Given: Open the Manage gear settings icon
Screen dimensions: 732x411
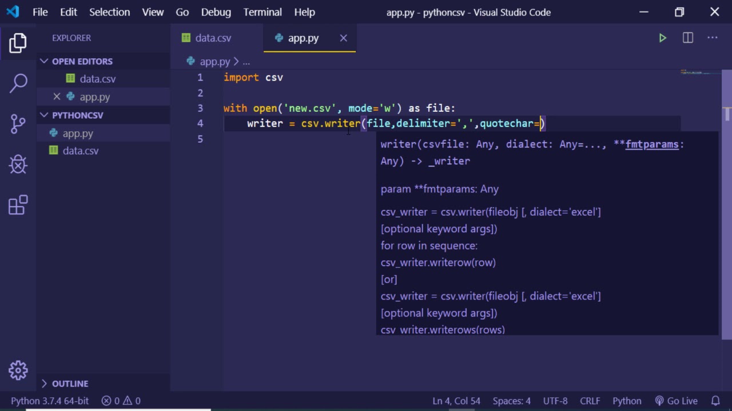Looking at the screenshot, I should pos(18,370).
